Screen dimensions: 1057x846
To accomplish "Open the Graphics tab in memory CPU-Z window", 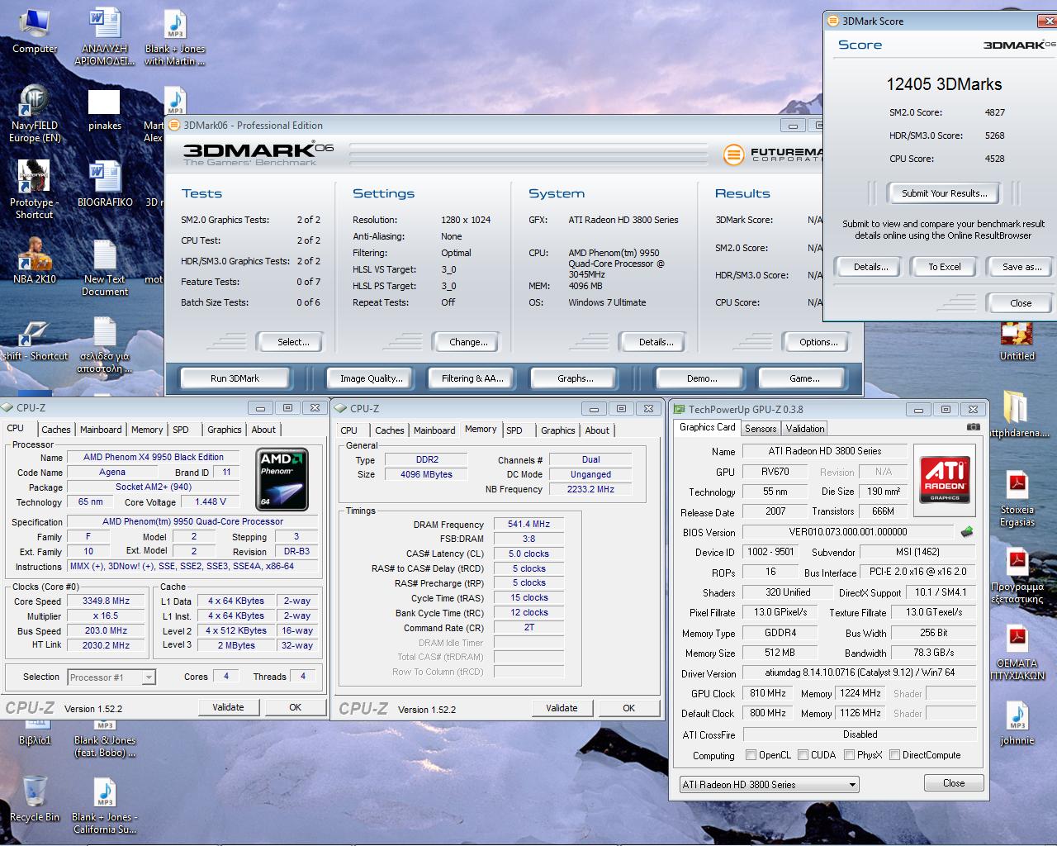I will pyautogui.click(x=558, y=430).
